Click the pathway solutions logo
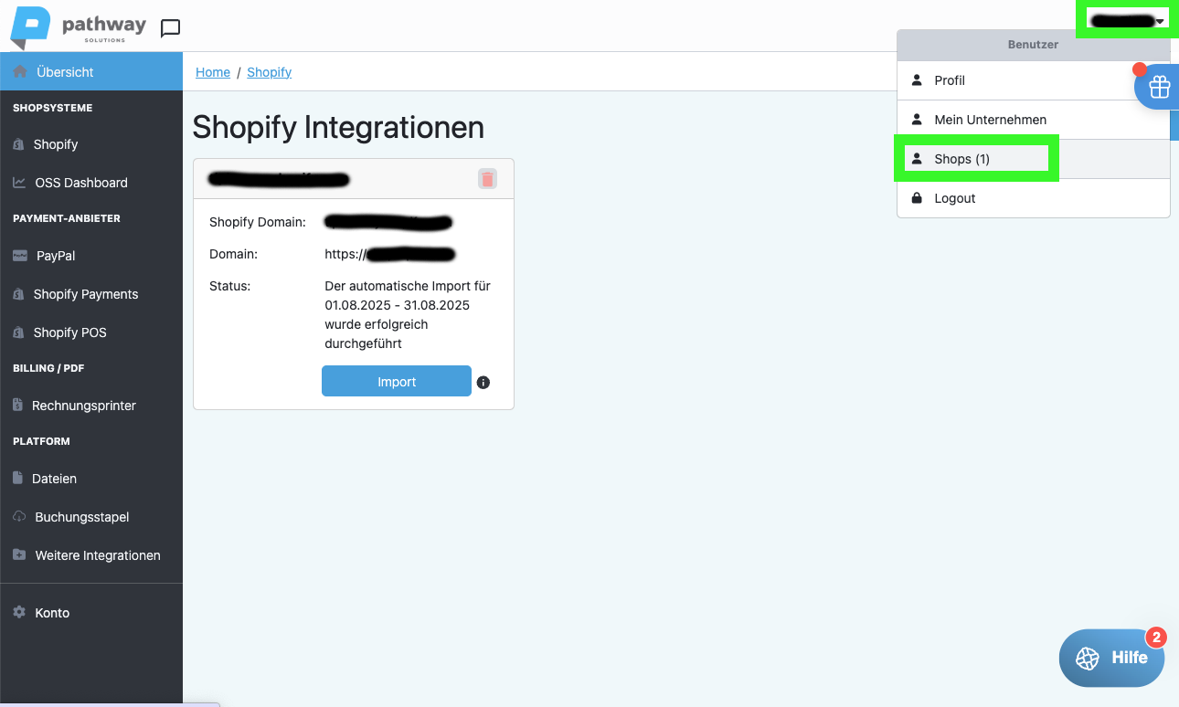Screen dimensions: 1179x707 [x=79, y=27]
